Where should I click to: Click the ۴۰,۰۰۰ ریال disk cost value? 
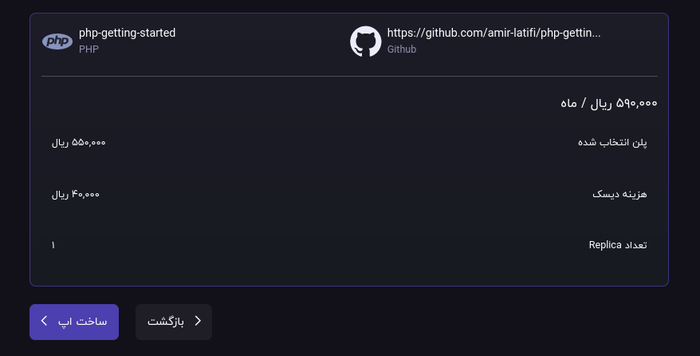click(76, 194)
